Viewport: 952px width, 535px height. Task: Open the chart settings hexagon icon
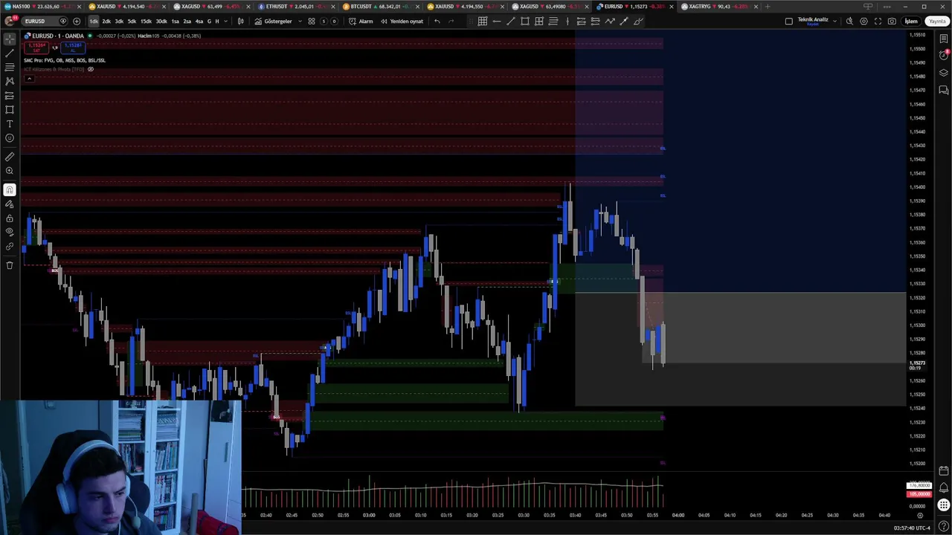pyautogui.click(x=863, y=21)
